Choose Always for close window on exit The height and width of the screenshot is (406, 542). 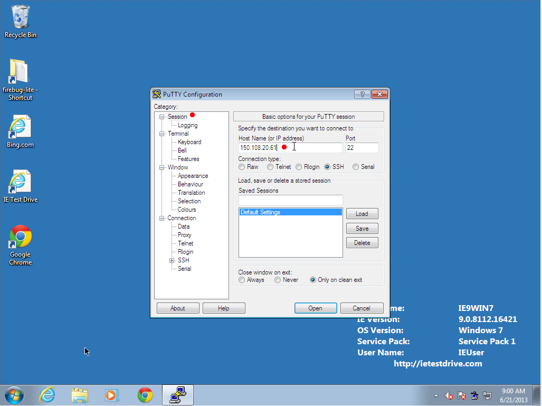242,280
